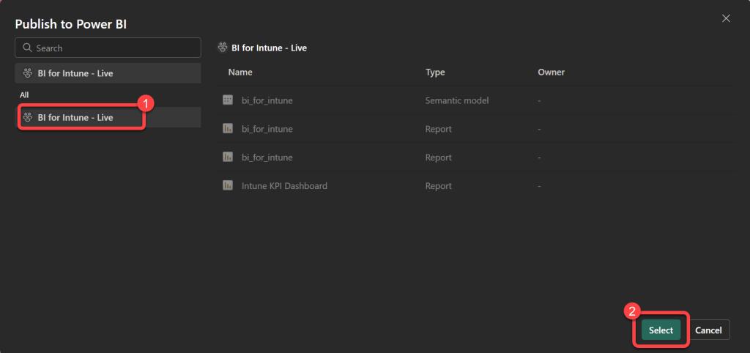Click workspace icon of the topmost left-pane entry
This screenshot has width=750, height=353.
[28, 73]
